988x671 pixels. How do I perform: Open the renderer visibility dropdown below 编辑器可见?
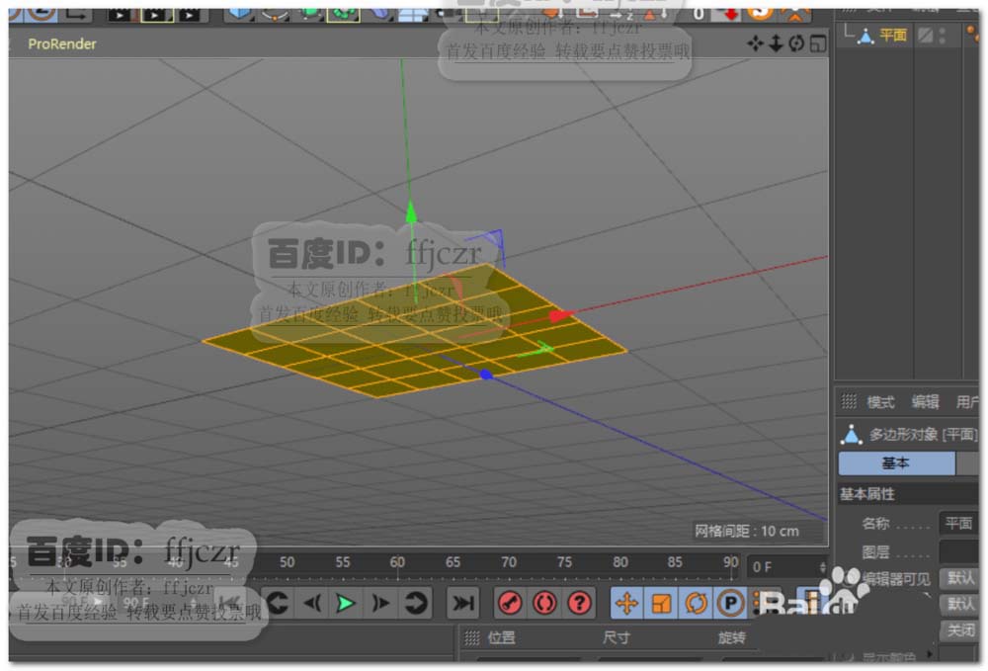(x=960, y=604)
